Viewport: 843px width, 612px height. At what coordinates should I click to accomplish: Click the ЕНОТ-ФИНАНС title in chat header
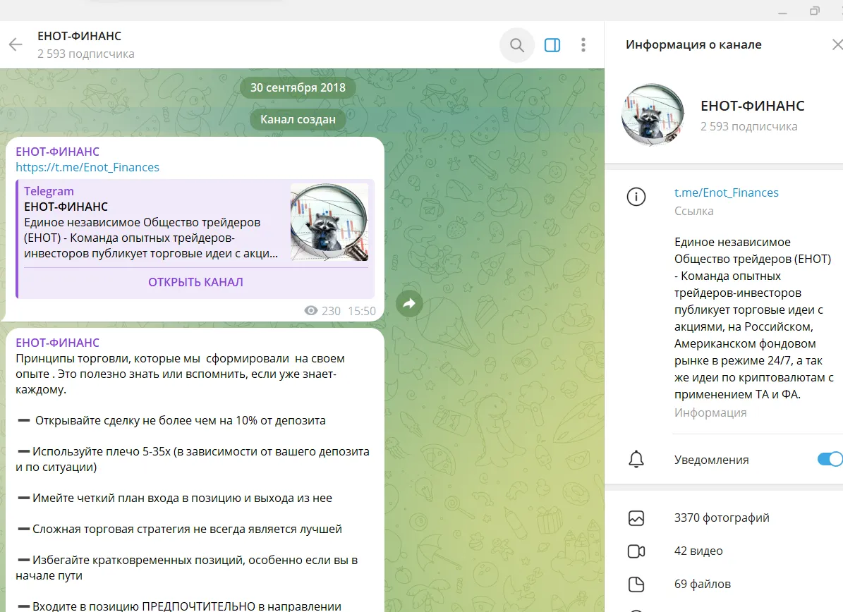tap(79, 36)
